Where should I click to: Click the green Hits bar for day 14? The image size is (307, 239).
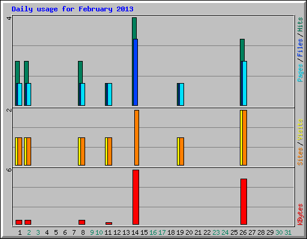point(134,28)
